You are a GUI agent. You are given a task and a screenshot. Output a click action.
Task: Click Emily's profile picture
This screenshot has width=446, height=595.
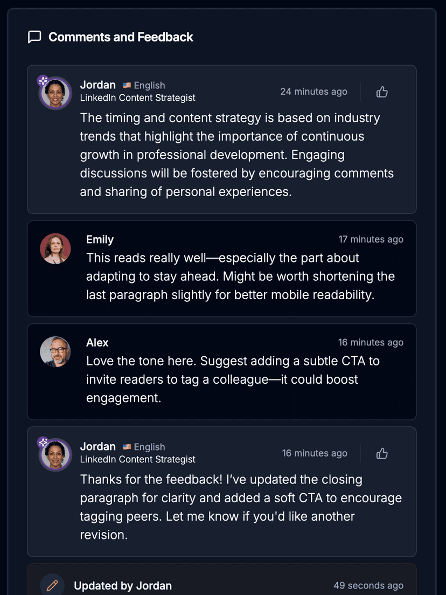pyautogui.click(x=55, y=248)
